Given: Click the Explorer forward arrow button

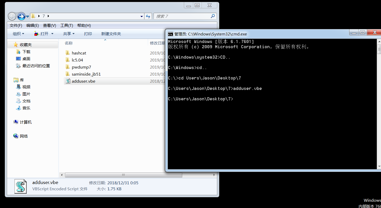Looking at the screenshot, I should [21, 16].
